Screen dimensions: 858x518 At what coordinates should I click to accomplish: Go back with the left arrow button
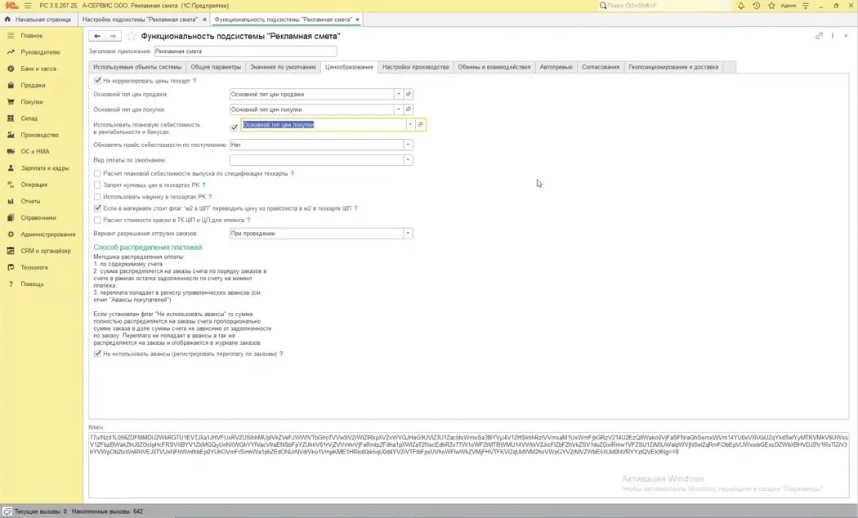pos(97,36)
